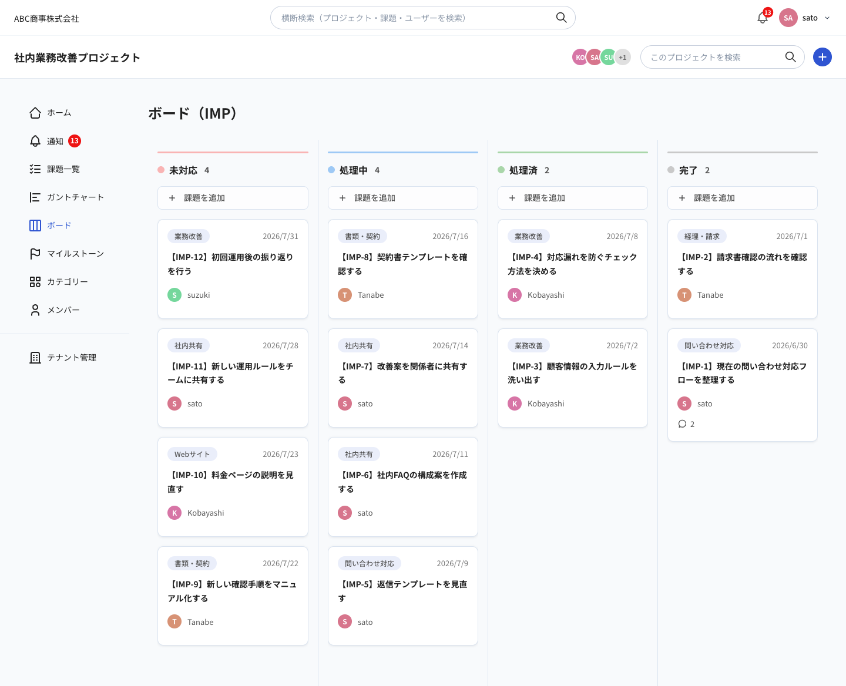Open the sato user menu dropdown arrow
The height and width of the screenshot is (686, 846).
827,18
